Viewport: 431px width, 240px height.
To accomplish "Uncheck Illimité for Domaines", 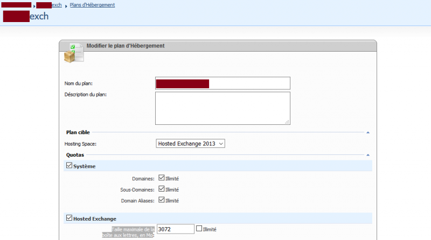I will coord(161,178).
